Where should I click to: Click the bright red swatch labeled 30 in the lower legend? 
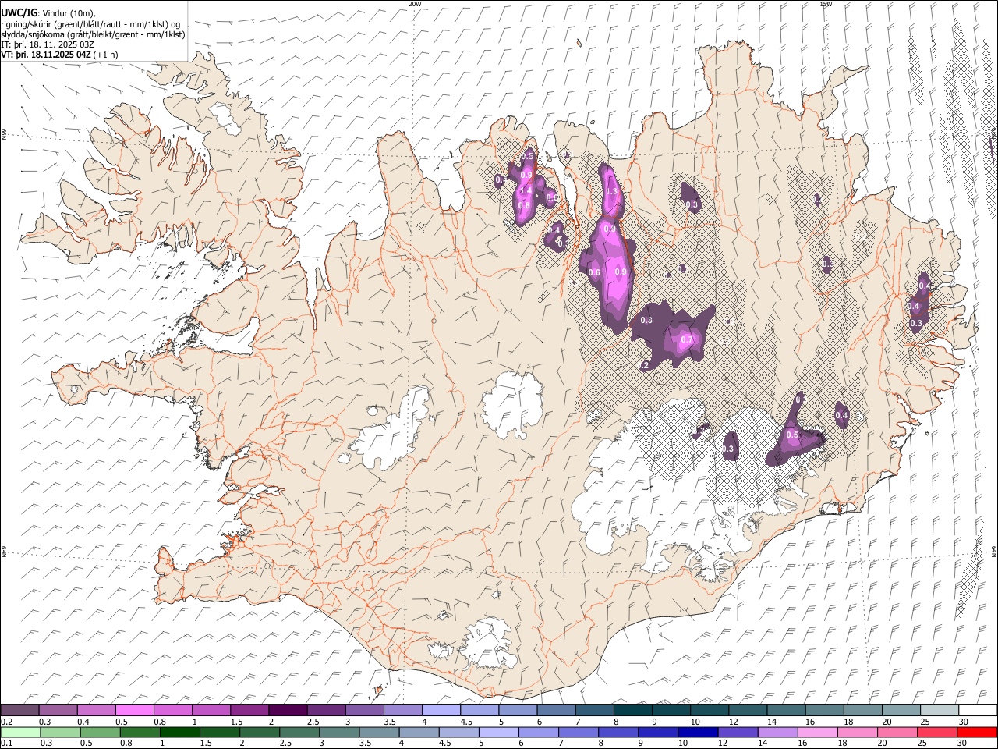[977, 733]
